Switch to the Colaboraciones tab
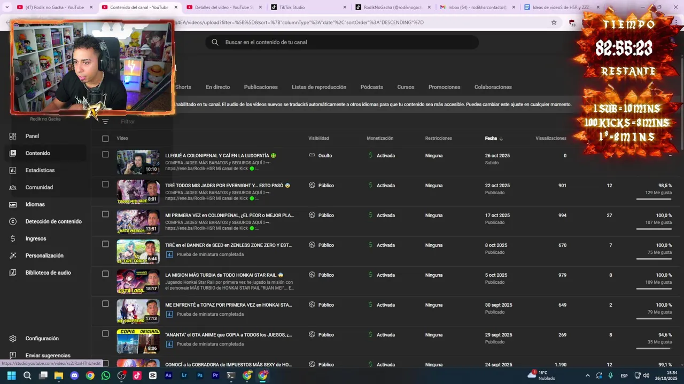684x384 pixels. pos(493,87)
